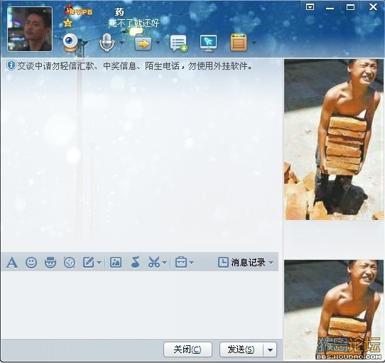Image resolution: width=385 pixels, height=363 pixels.
Task: Capture a screenshot with scissors icon
Action: tap(154, 263)
